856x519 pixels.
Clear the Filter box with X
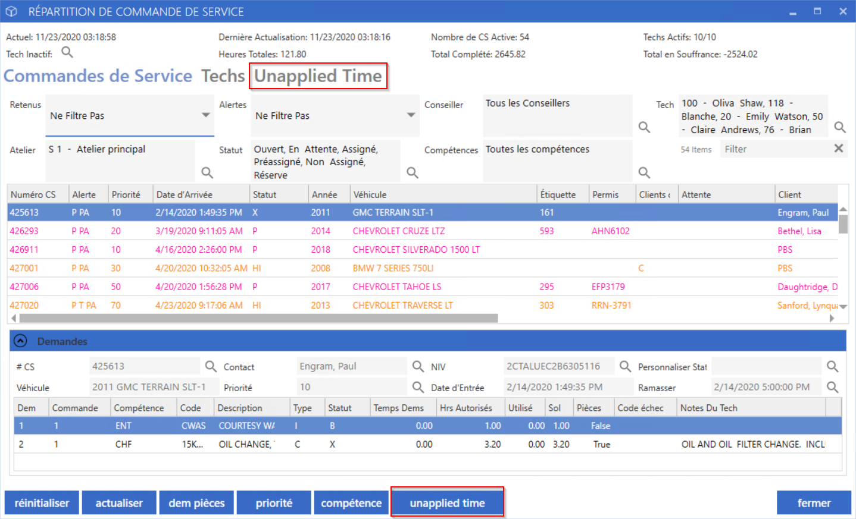coord(838,149)
